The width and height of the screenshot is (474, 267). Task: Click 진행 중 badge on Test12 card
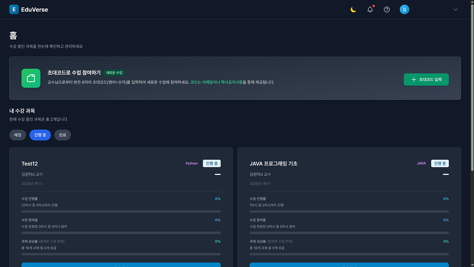point(212,163)
